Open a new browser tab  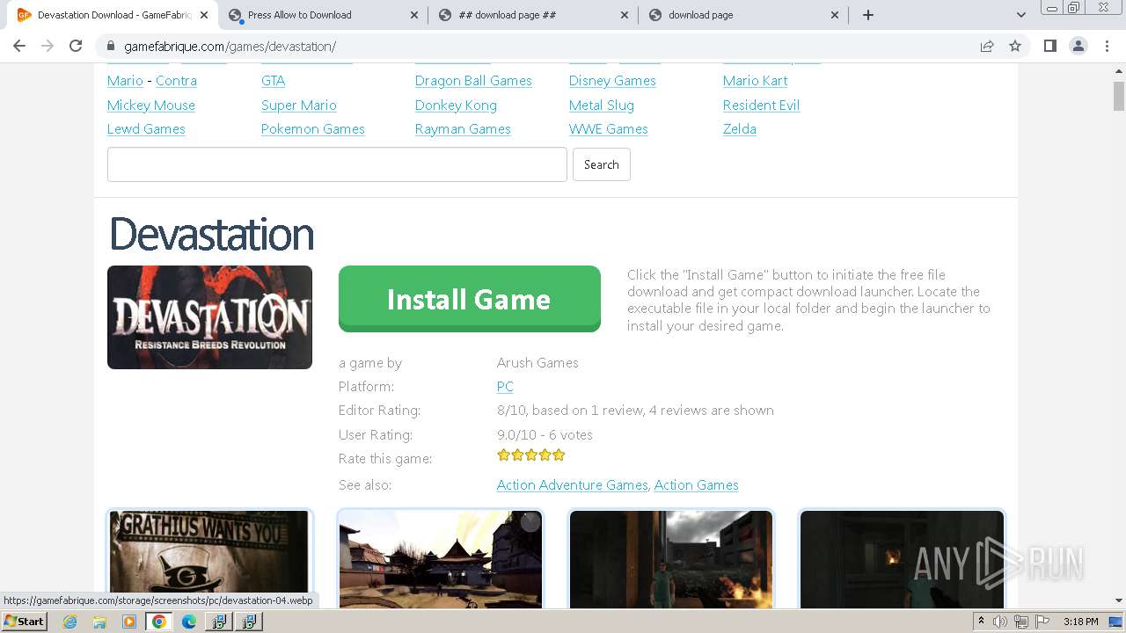pos(868,15)
